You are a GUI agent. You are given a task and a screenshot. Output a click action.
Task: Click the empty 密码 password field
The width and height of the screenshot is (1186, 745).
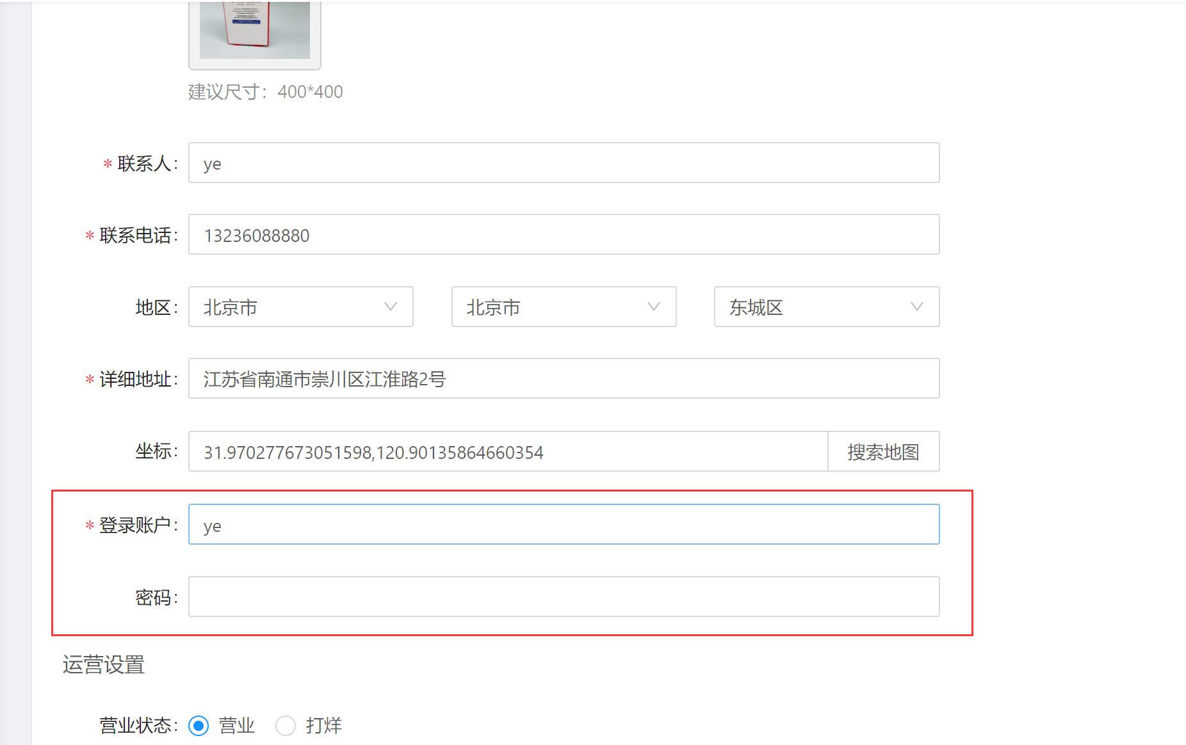(564, 597)
